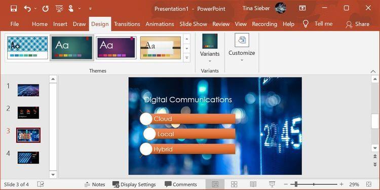Fit slide to current window
This screenshot has height=190, width=380.
point(369,184)
